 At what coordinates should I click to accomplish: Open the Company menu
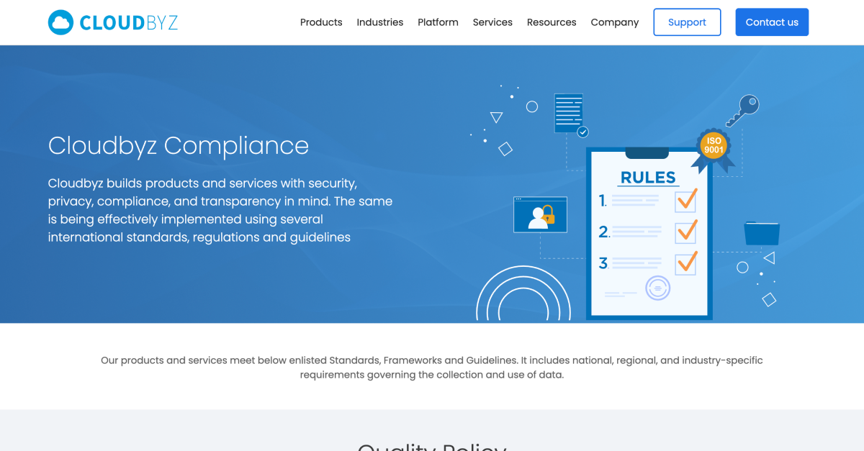pos(614,22)
